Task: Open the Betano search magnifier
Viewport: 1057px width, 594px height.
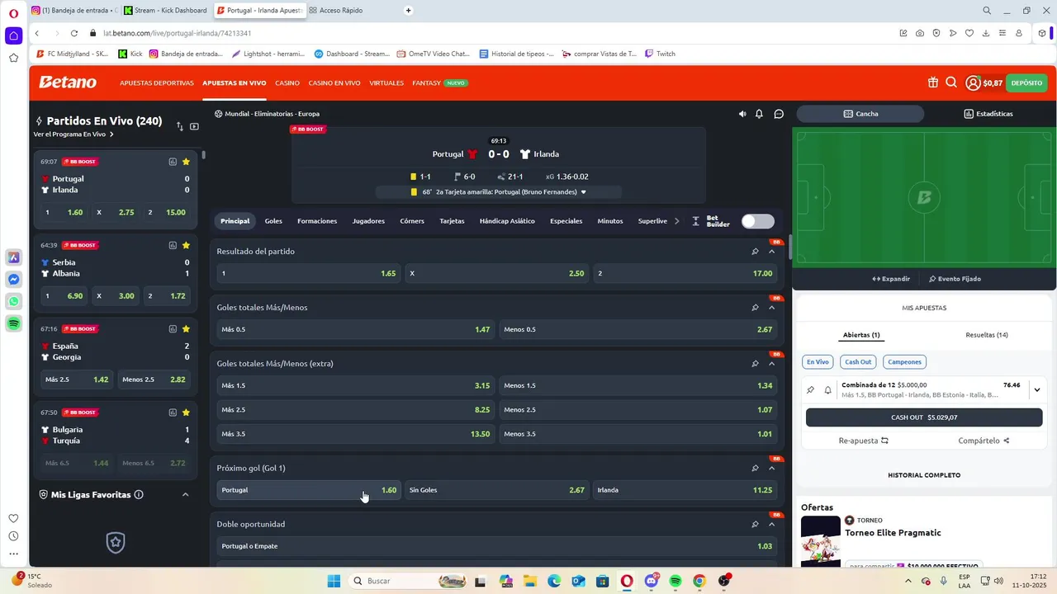Action: pyautogui.click(x=951, y=82)
